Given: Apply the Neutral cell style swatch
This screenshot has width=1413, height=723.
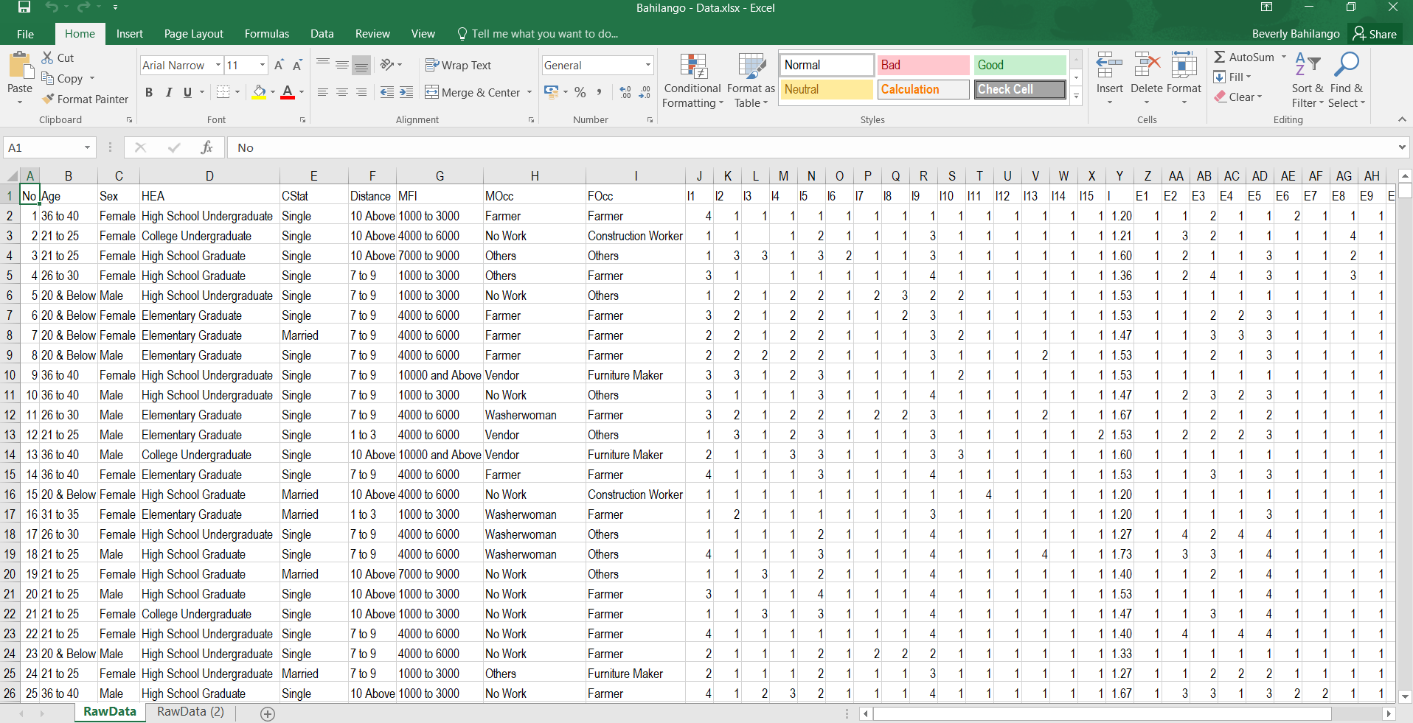Looking at the screenshot, I should [x=827, y=89].
